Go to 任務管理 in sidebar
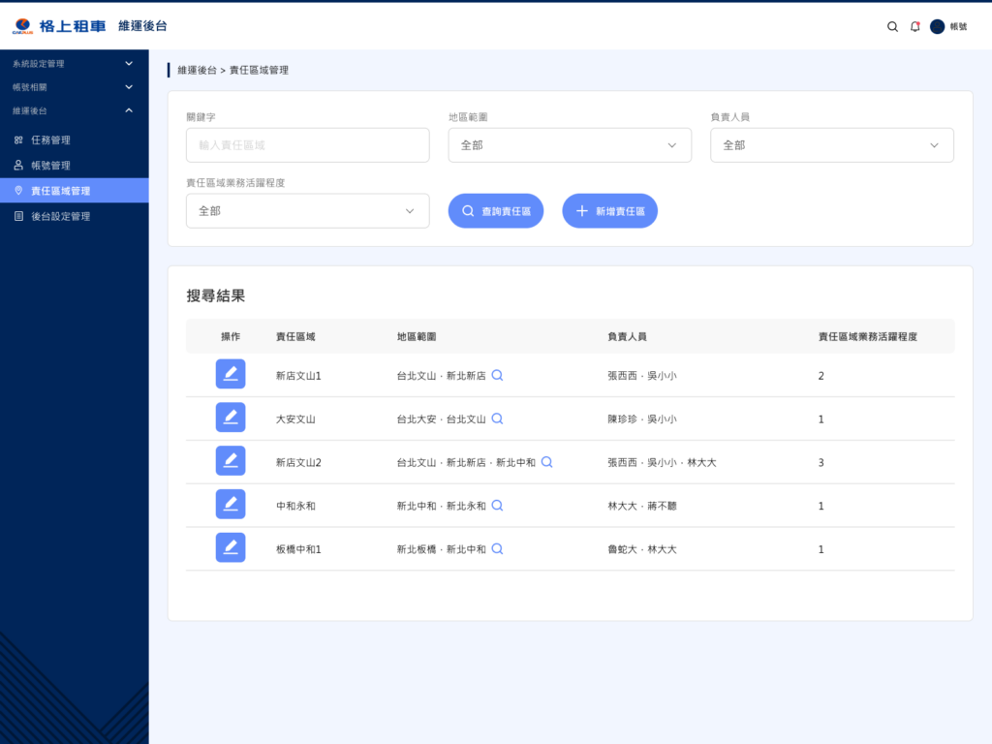The width and height of the screenshot is (992, 744). click(50, 140)
